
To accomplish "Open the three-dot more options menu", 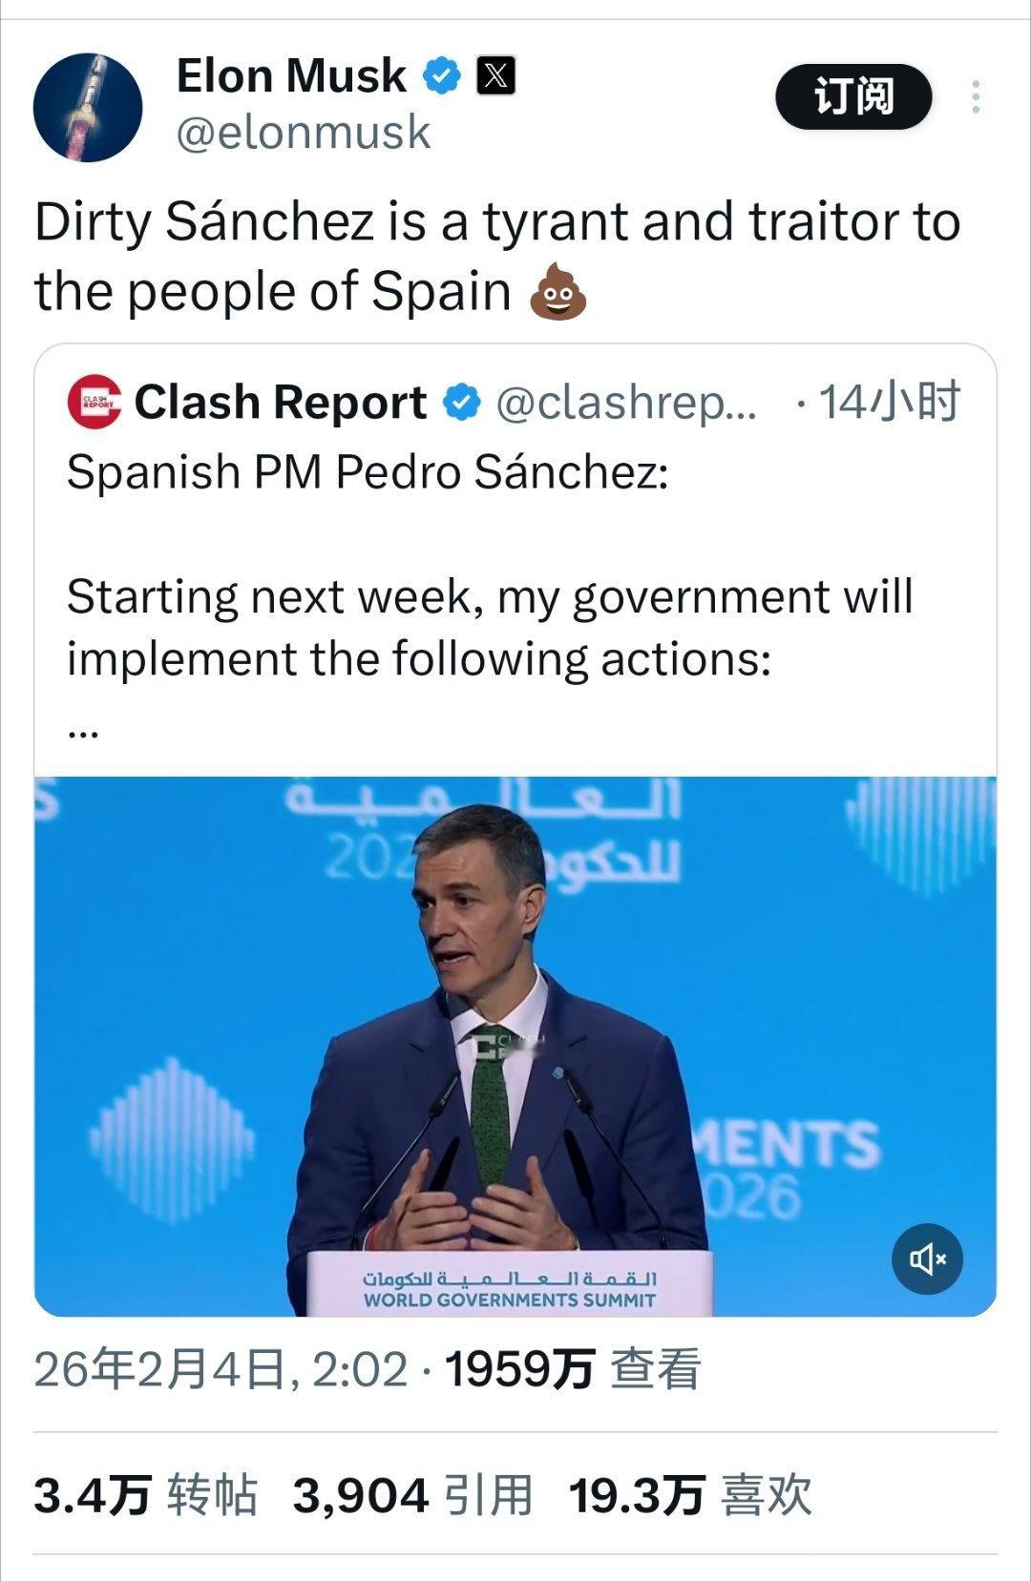I will 975,97.
